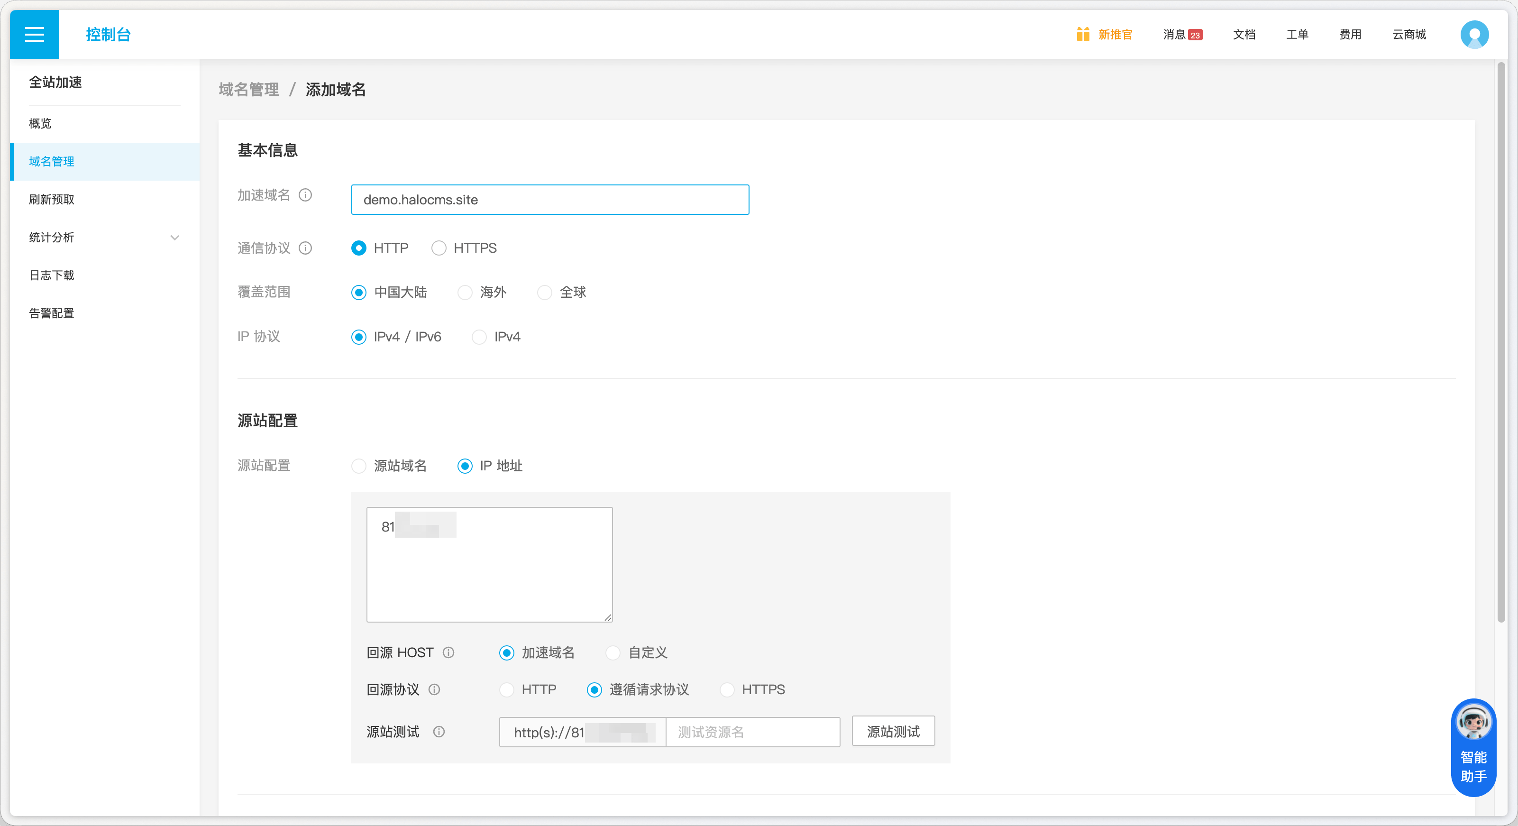The height and width of the screenshot is (826, 1518).
Task: Click info icon beside 回源协议
Action: point(434,690)
